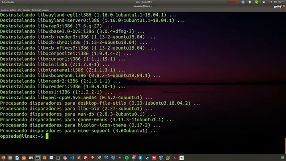Click at the oposada@linux prompt cursor

click(47, 136)
